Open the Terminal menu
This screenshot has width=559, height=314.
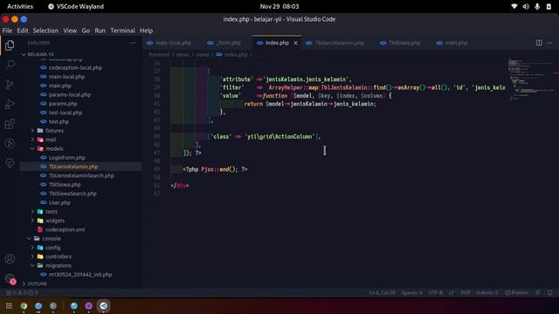(122, 31)
